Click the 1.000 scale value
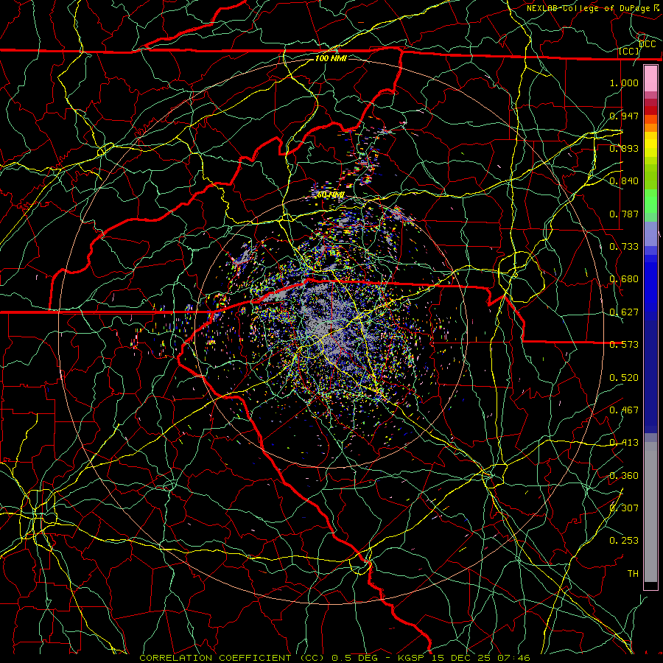663x663 pixels. pyautogui.click(x=624, y=83)
